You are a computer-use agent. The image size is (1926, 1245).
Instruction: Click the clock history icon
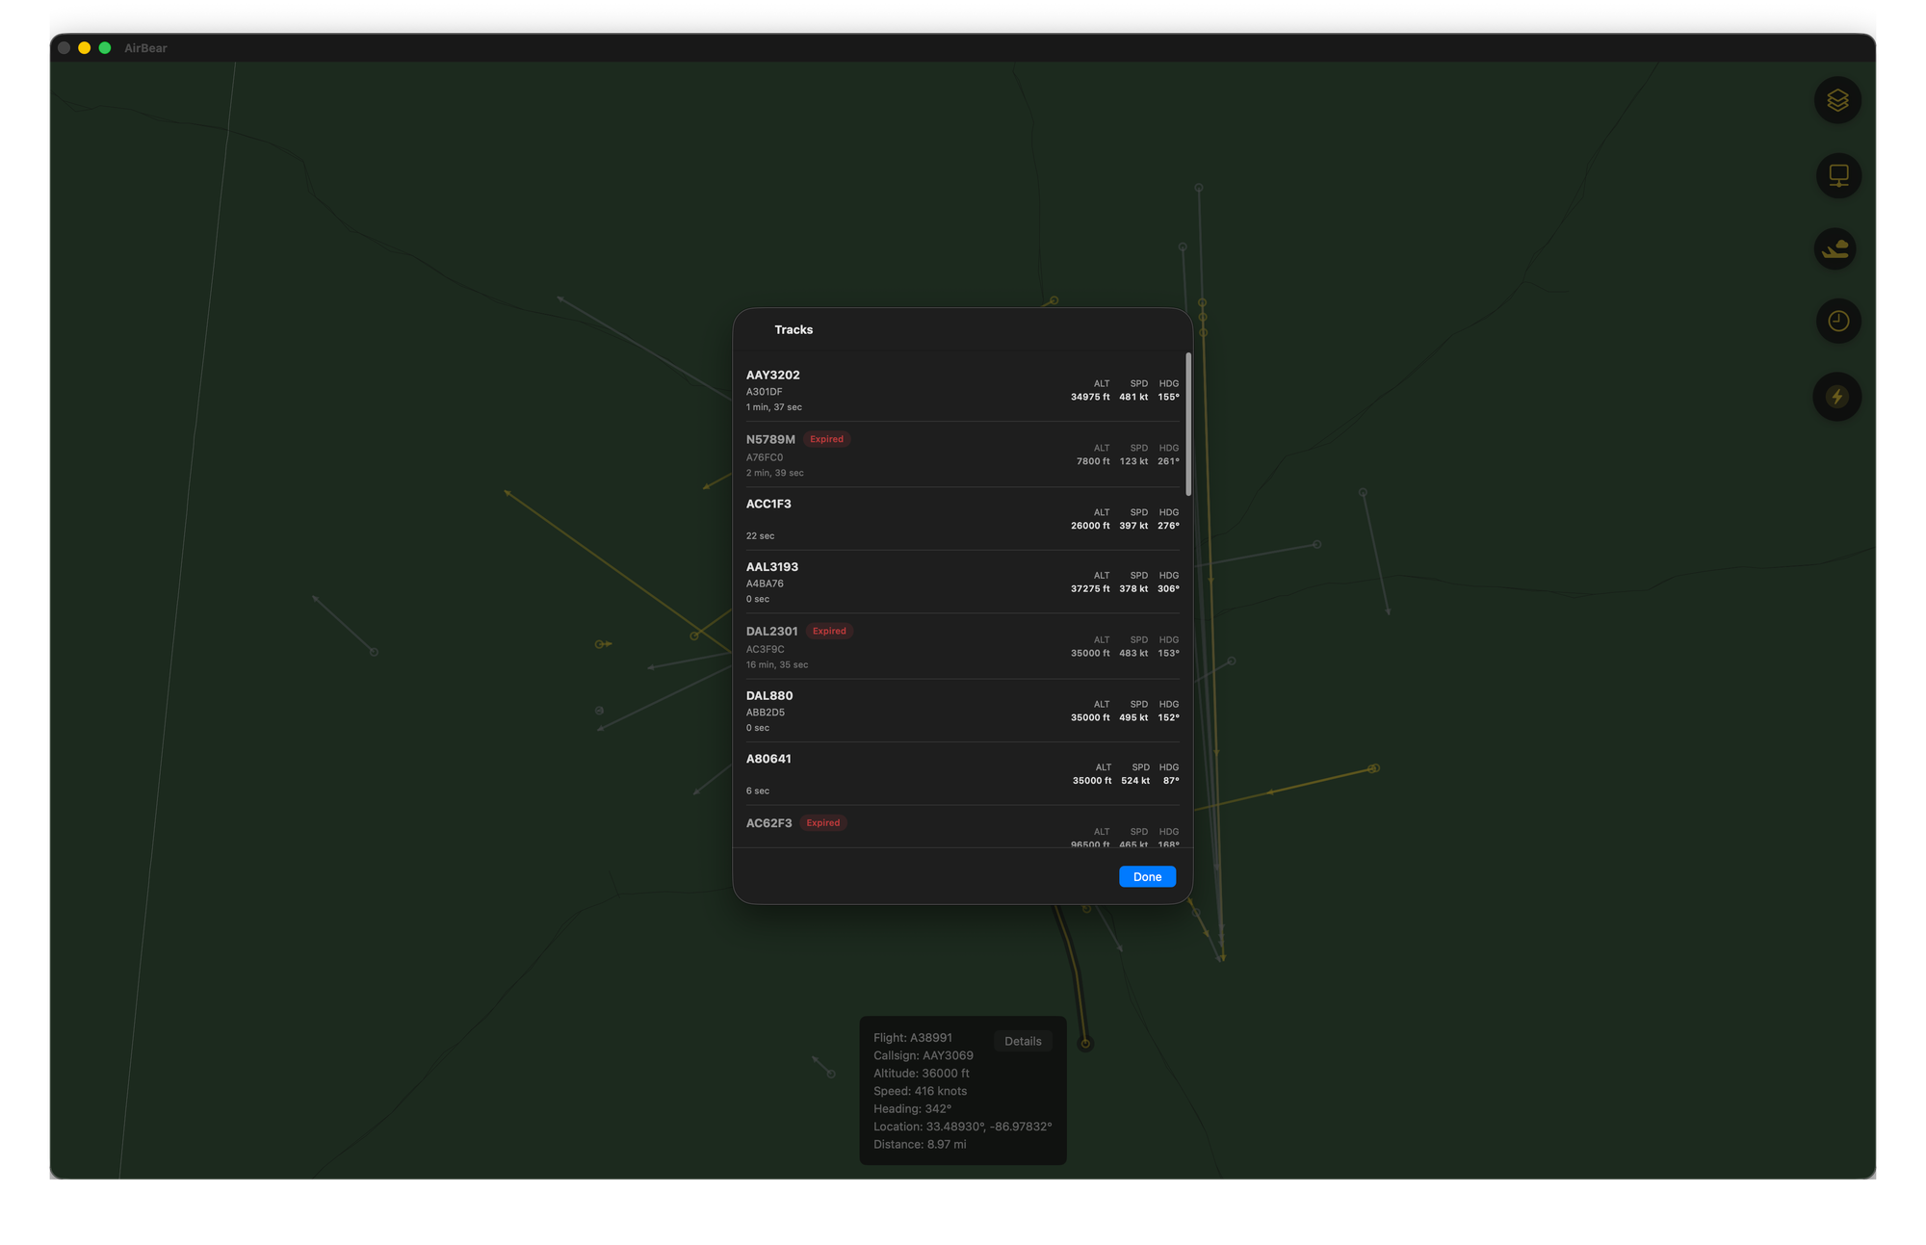click(1837, 322)
